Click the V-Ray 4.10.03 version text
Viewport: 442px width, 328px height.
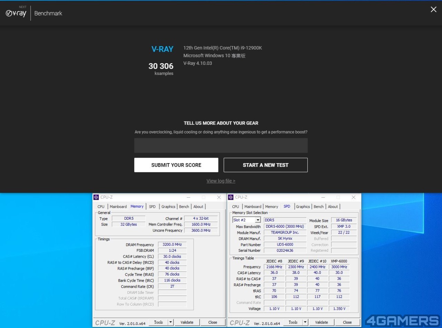tap(198, 63)
